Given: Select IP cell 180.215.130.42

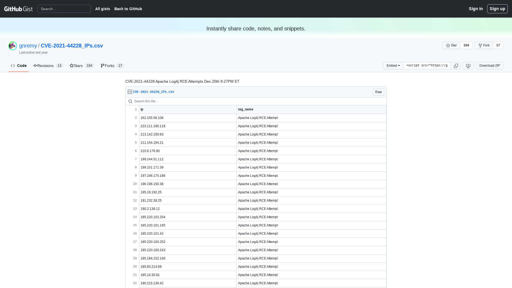Looking at the screenshot, I should pyautogui.click(x=188, y=283).
